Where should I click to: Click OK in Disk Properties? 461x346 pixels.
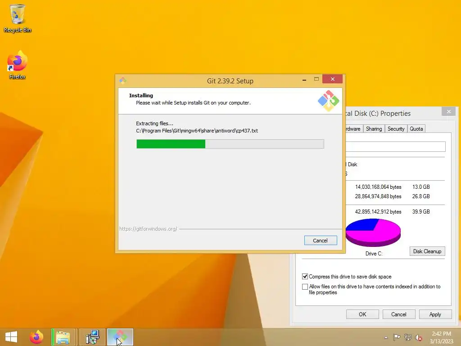pyautogui.click(x=362, y=314)
